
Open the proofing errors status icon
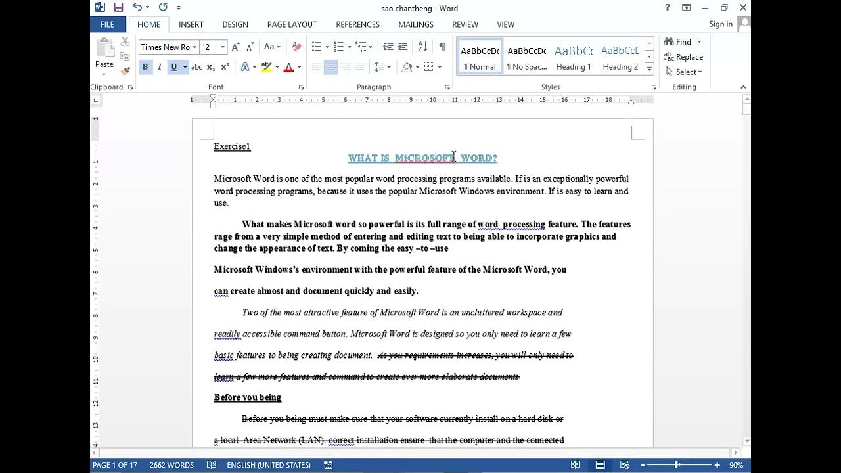212,465
